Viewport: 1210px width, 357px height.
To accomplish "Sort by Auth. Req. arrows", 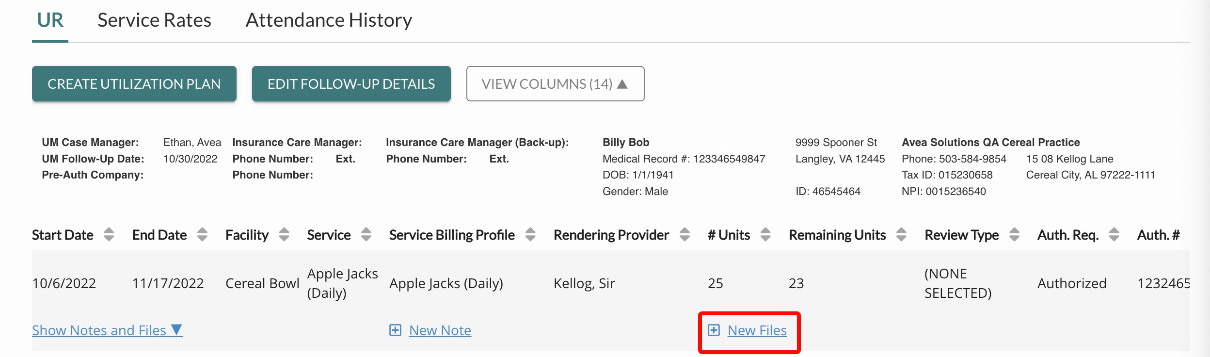I will tap(1114, 235).
